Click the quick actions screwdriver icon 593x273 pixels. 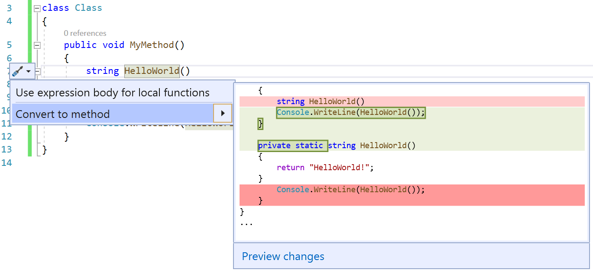coord(16,71)
